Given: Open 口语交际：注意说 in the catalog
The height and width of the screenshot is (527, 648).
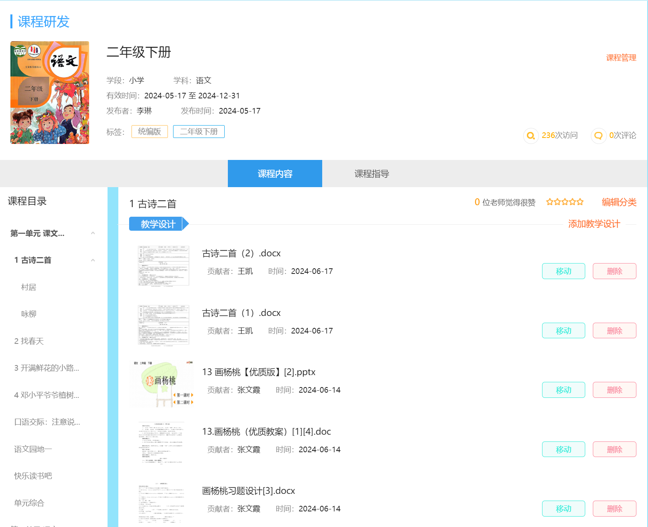Looking at the screenshot, I should (x=47, y=422).
